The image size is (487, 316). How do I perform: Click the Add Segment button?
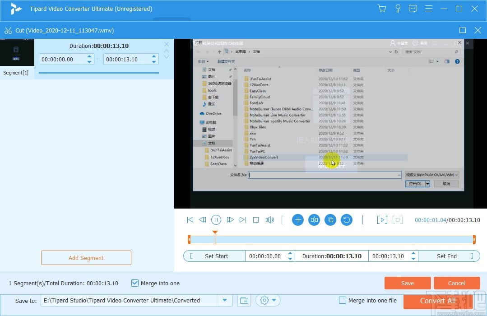tap(86, 257)
